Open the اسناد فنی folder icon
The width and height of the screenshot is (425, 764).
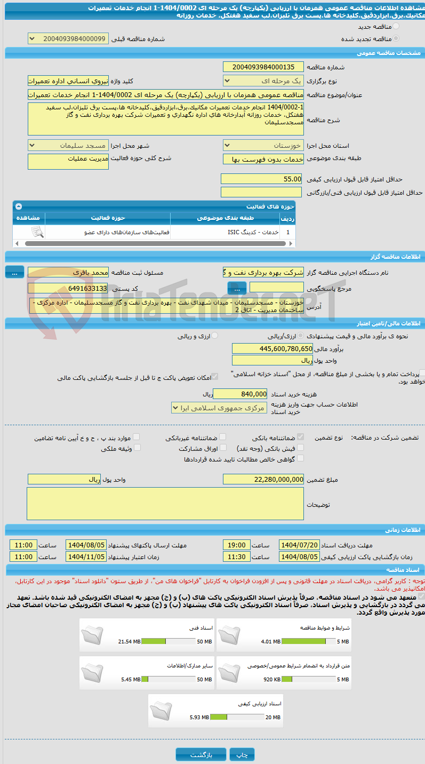tap(92, 635)
